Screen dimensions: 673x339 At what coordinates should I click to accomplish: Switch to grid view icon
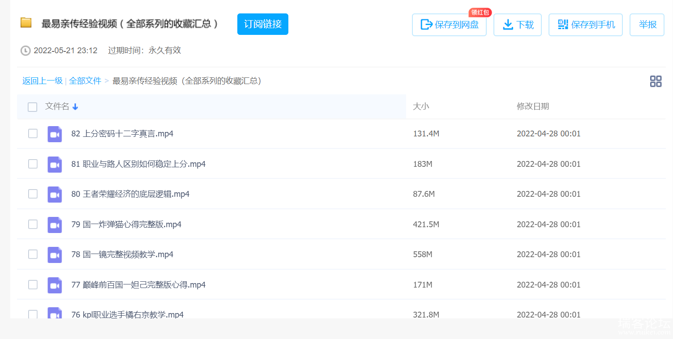[x=656, y=81]
